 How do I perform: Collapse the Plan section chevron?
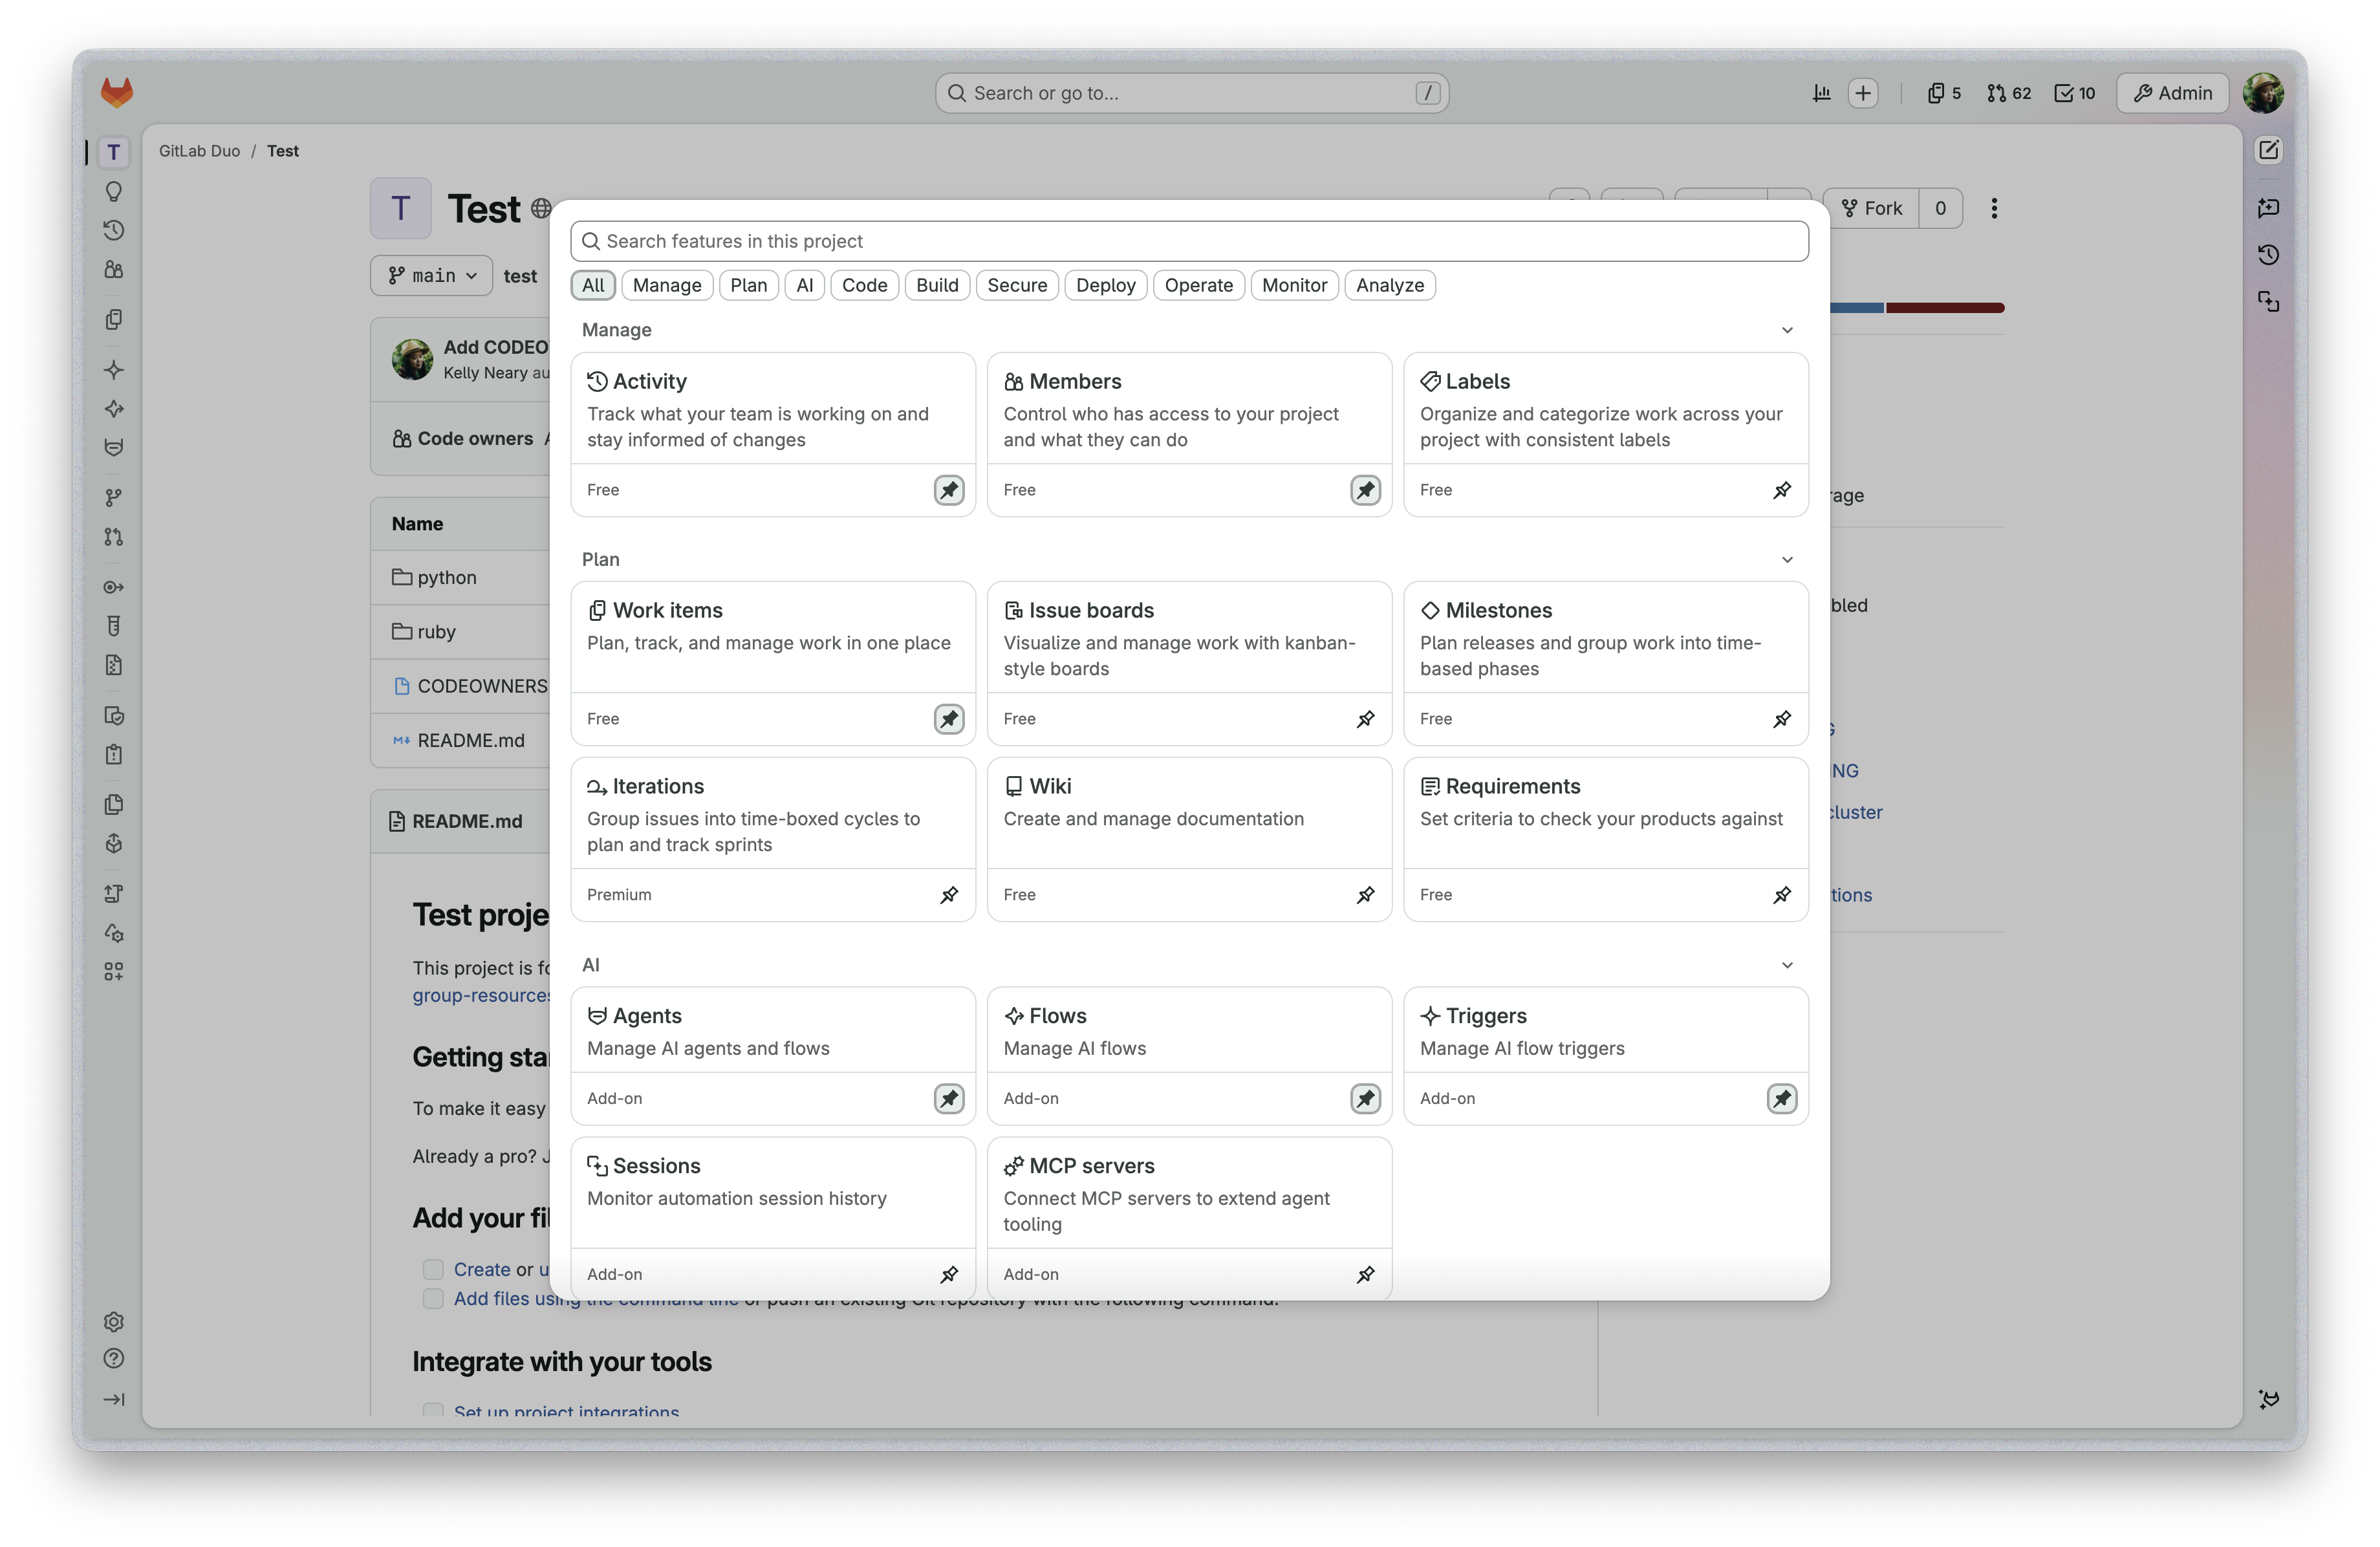click(1787, 559)
